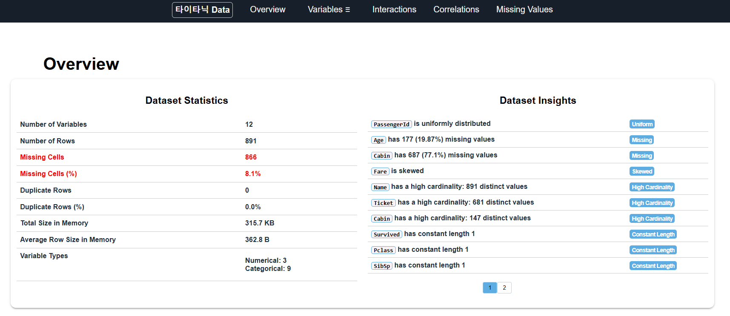
Task: Click the Age variable tag
Action: 378,140
